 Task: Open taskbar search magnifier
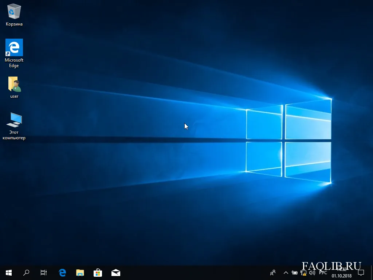[26, 273]
